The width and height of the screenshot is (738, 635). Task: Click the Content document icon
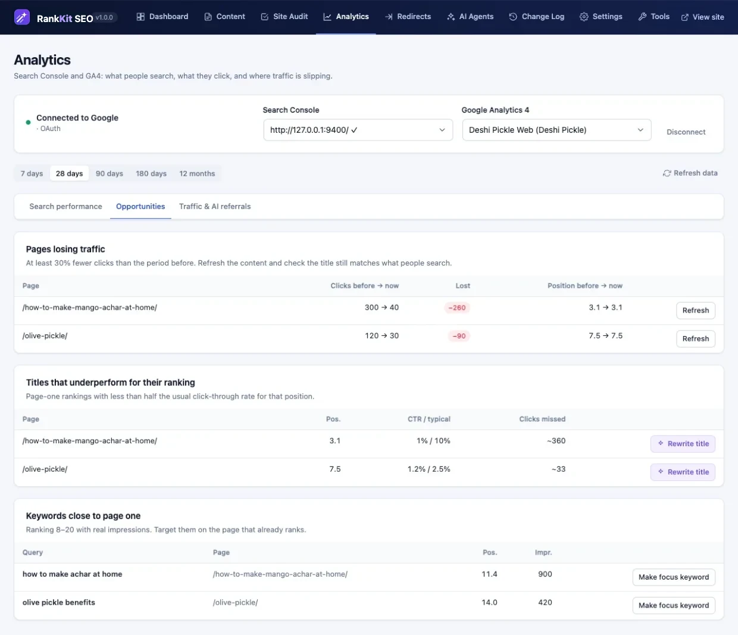coord(208,17)
